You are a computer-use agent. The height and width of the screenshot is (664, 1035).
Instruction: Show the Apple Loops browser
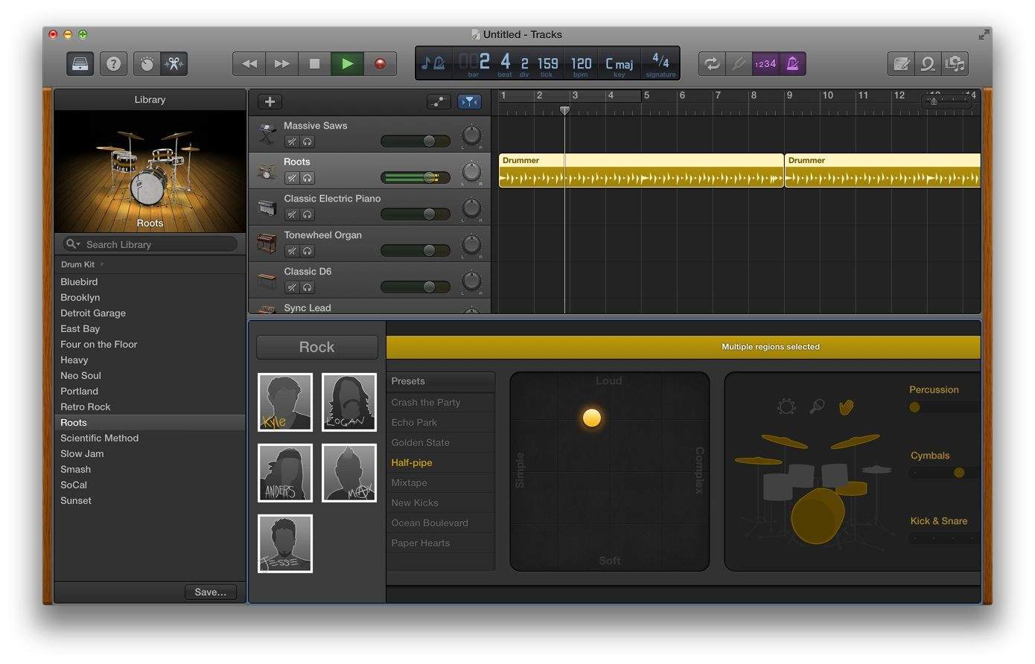[928, 64]
